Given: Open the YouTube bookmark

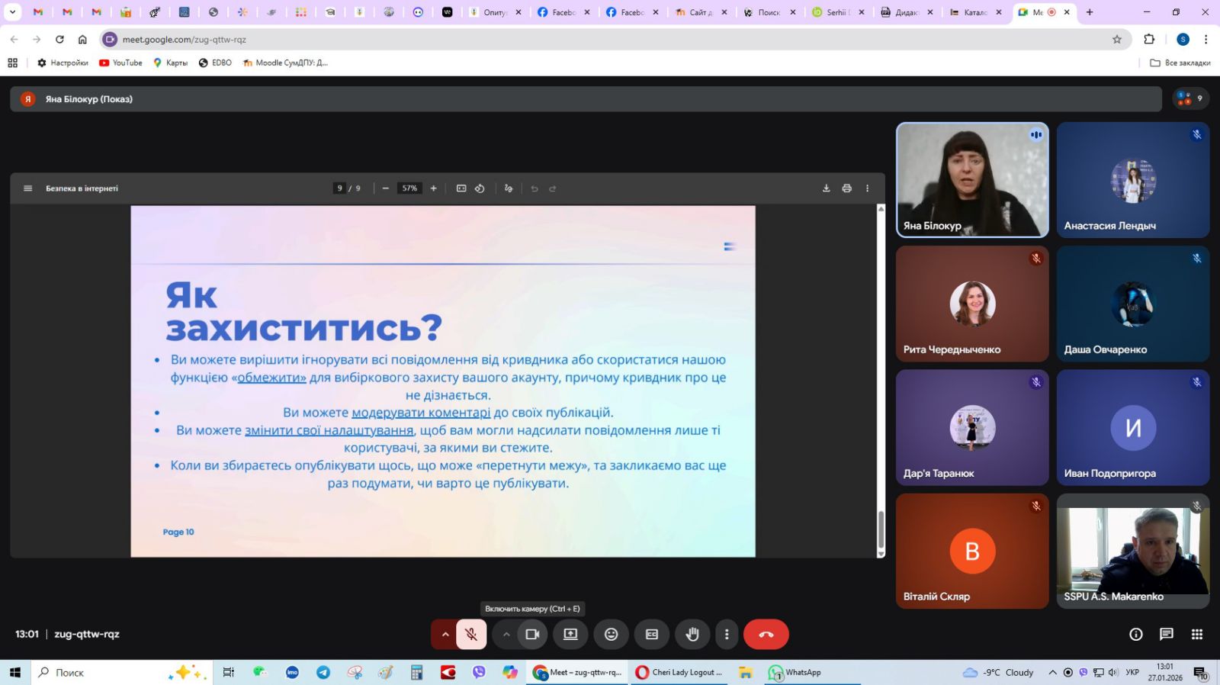Looking at the screenshot, I should coord(120,63).
